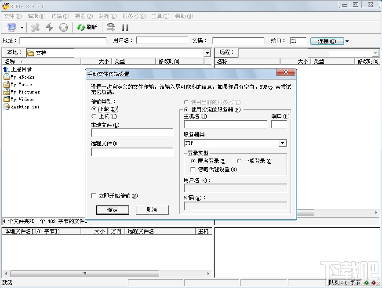Click the toolbar 密码 input field
This screenshot has width=382, height=288.
click(238, 41)
